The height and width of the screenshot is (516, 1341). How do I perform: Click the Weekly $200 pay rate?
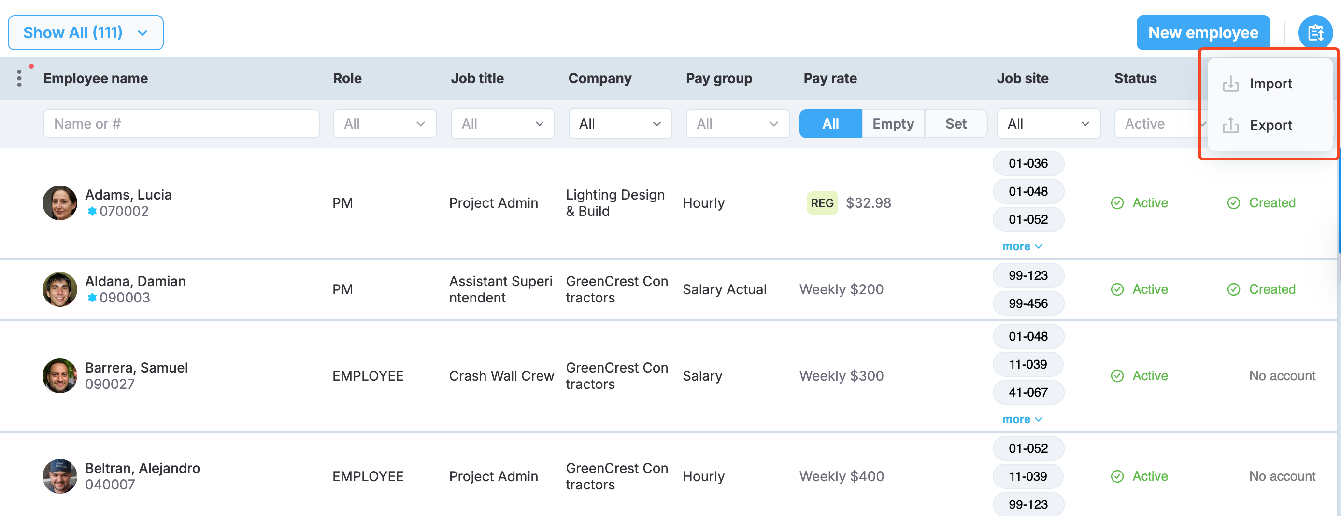[841, 289]
